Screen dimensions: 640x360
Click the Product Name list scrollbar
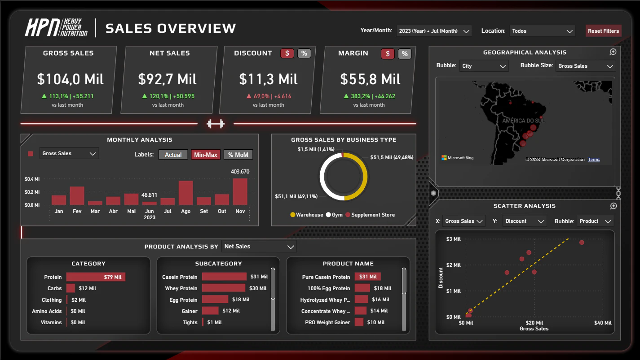coord(404,281)
